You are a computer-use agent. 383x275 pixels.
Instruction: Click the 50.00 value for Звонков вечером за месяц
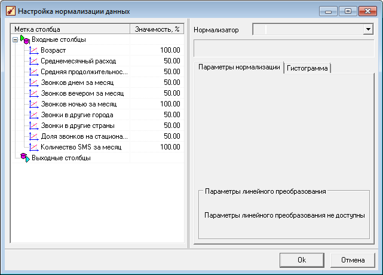pos(172,93)
